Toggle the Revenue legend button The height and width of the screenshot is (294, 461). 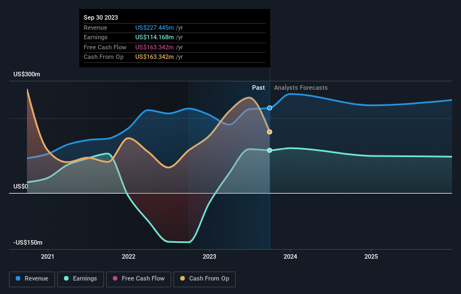(x=32, y=279)
